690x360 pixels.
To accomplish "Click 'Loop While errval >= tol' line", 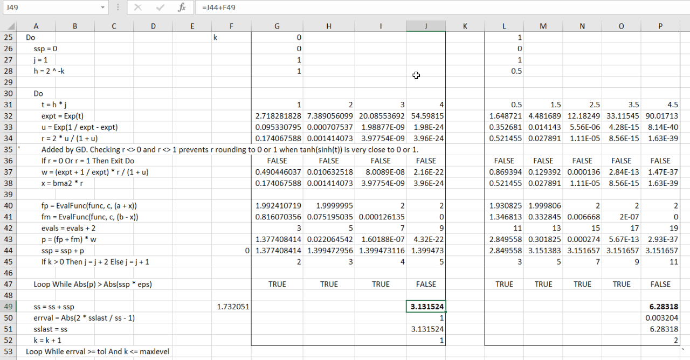I will [x=98, y=351].
